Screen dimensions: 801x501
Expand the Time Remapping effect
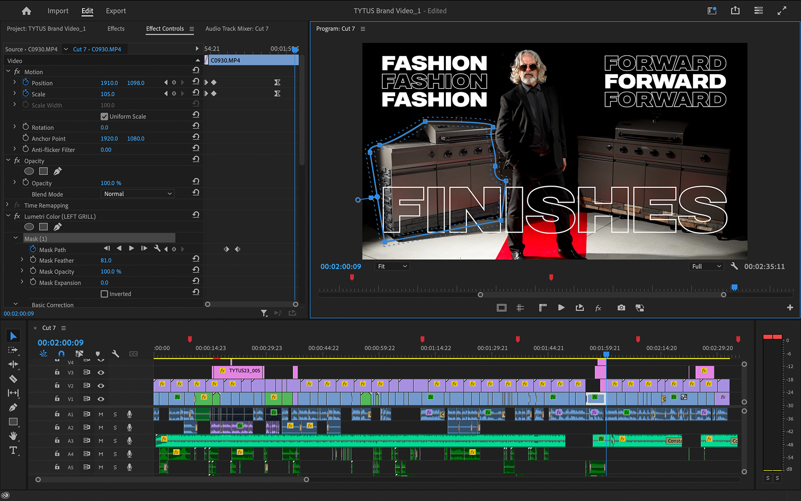(8, 205)
